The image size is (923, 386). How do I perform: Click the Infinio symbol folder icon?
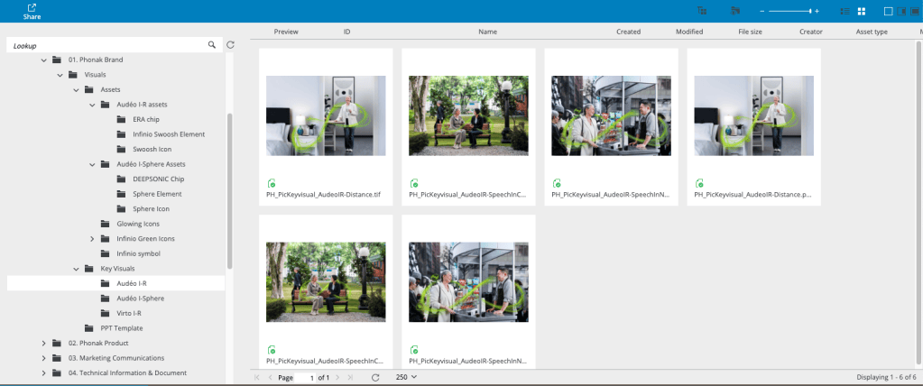[x=106, y=253]
